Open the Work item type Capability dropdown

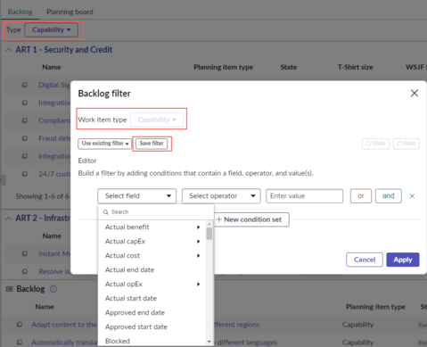(157, 120)
